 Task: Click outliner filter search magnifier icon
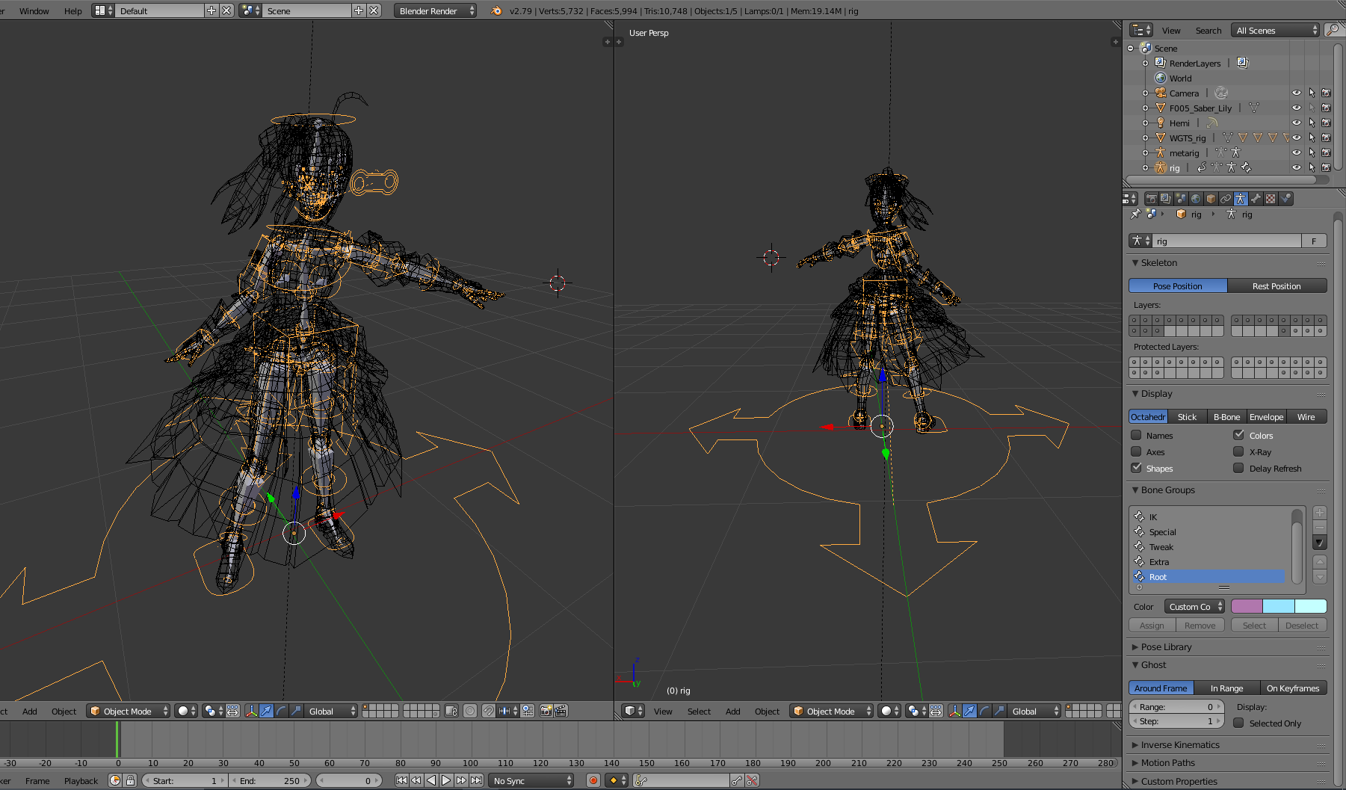tap(1333, 30)
